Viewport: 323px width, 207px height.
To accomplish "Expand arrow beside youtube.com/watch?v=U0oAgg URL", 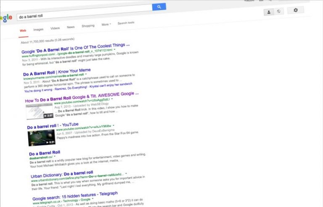I will coord(112,99).
